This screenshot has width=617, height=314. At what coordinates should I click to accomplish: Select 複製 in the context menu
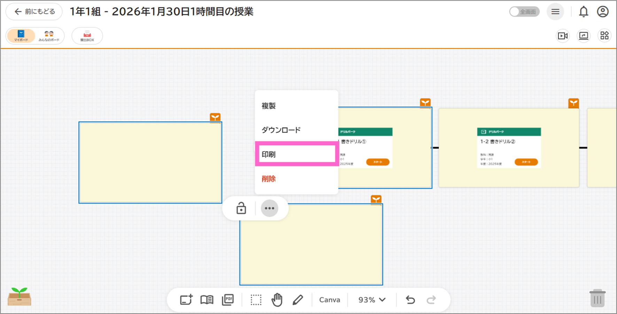coord(296,106)
